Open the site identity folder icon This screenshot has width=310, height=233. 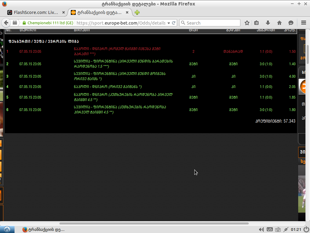coord(15,23)
